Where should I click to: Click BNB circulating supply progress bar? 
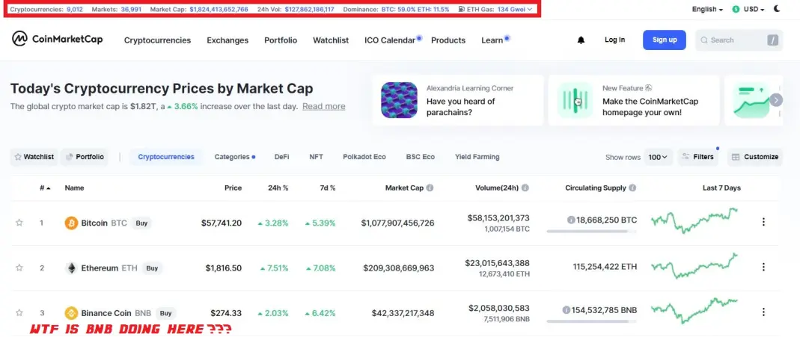coord(591,321)
